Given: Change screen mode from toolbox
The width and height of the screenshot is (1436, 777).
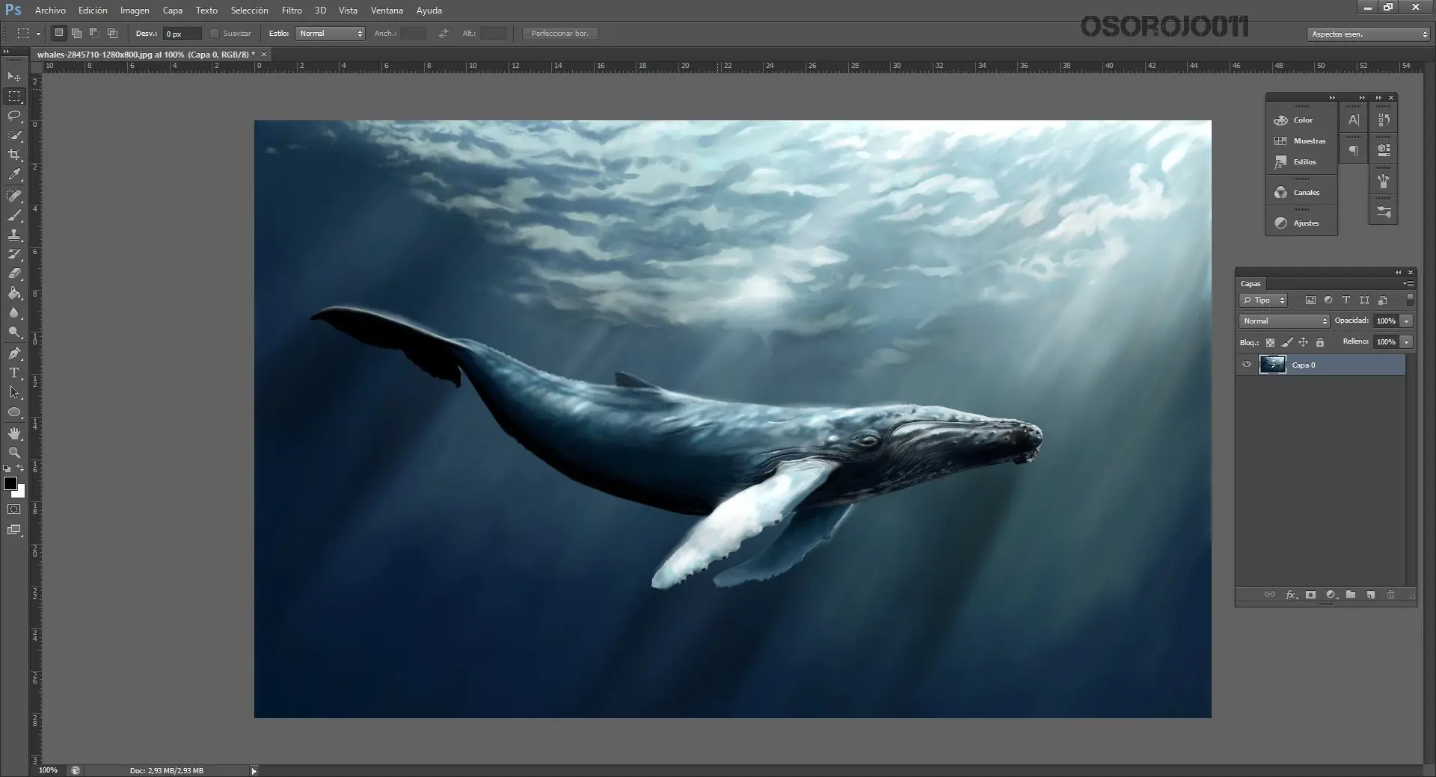Looking at the screenshot, I should pos(14,530).
